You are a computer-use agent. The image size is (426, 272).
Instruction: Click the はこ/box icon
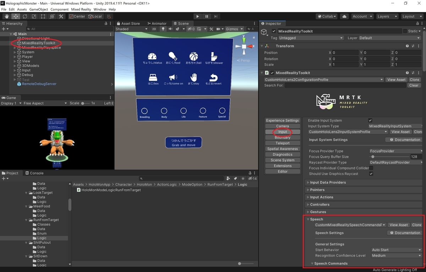coord(153,77)
